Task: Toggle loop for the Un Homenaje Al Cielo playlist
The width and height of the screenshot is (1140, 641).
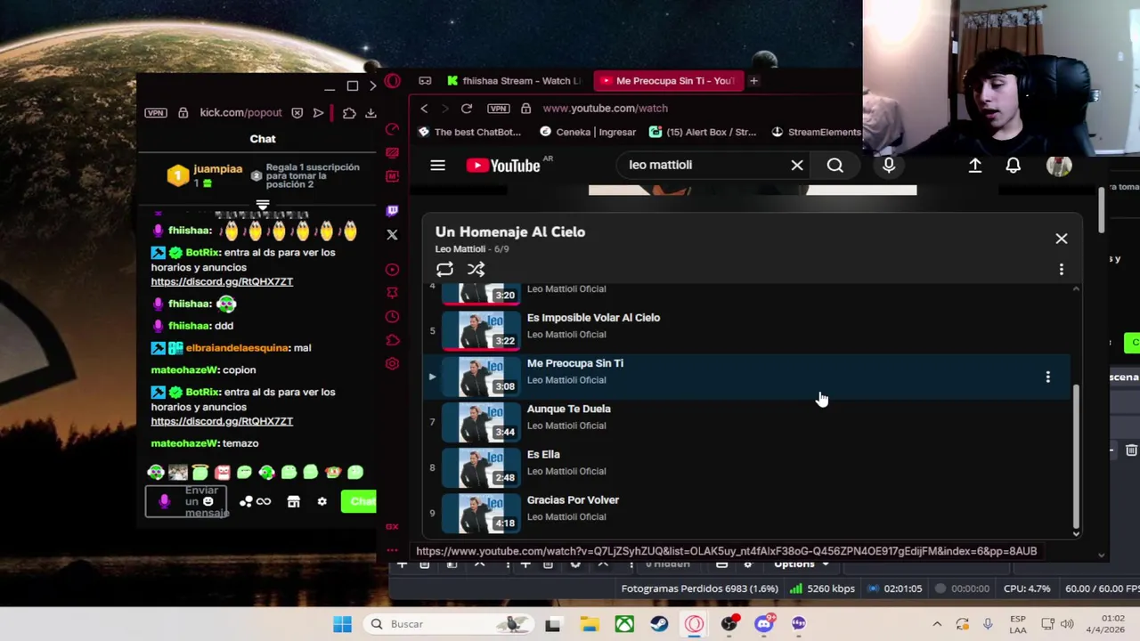Action: click(444, 269)
